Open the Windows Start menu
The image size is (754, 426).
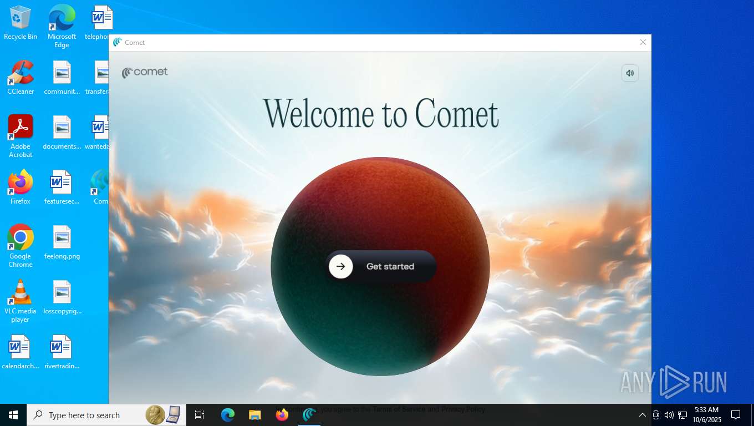(x=13, y=415)
